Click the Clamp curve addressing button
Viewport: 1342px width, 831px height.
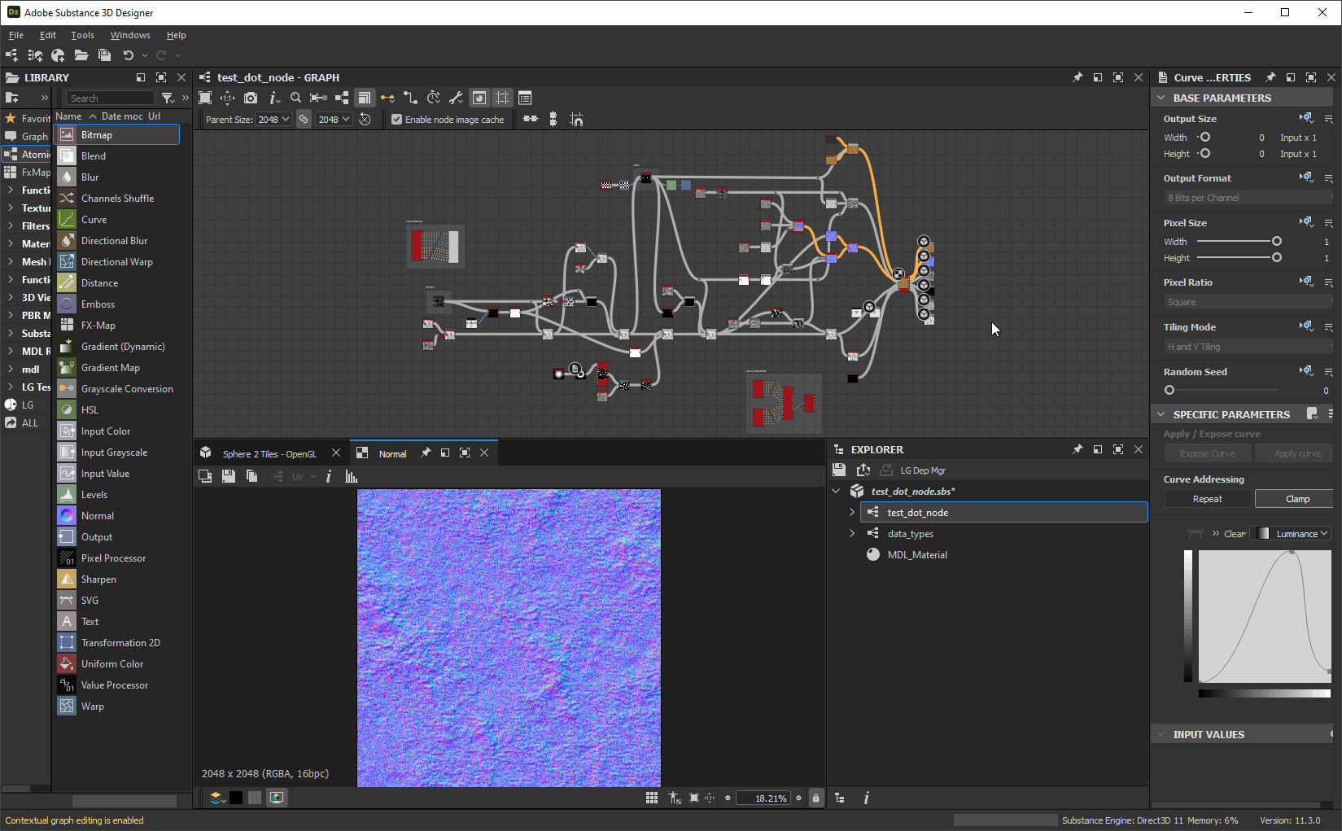(x=1297, y=499)
